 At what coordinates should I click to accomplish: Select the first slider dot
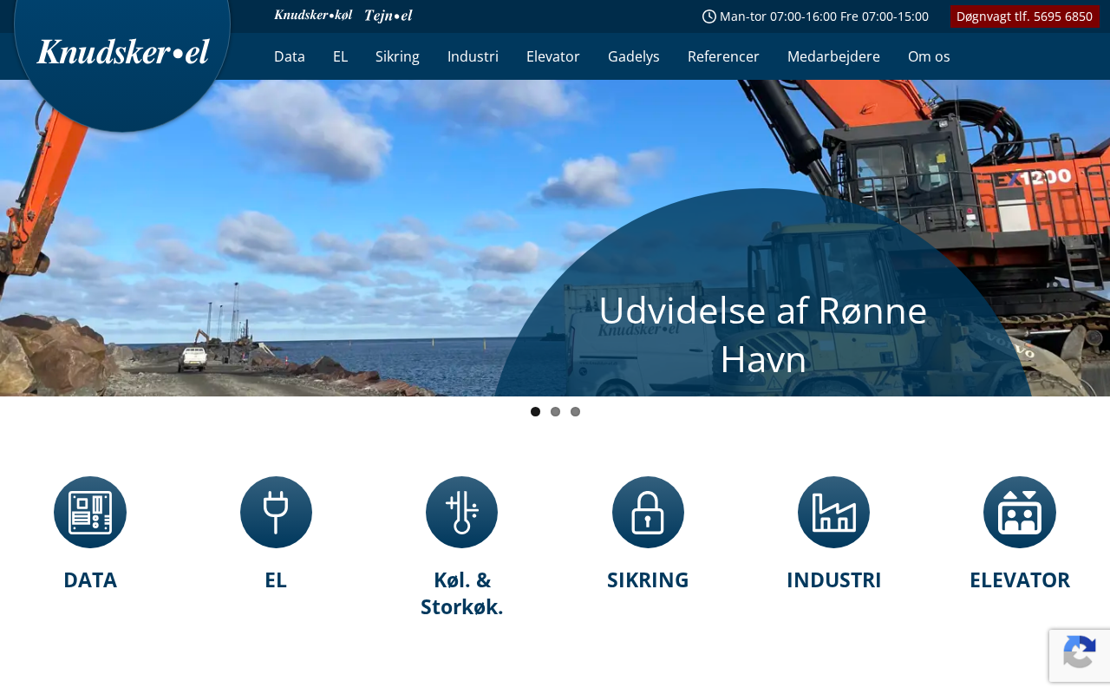tap(536, 412)
